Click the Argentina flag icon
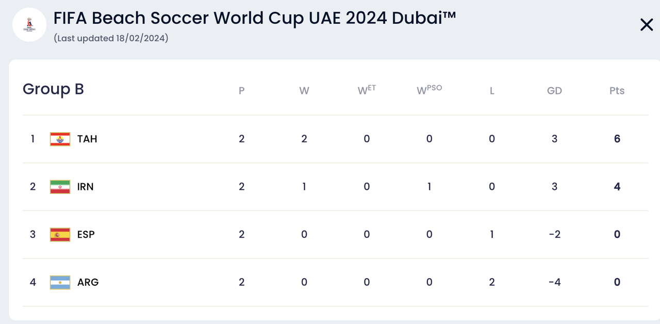 pos(60,282)
